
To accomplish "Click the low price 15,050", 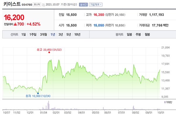I will coord(99,25).
